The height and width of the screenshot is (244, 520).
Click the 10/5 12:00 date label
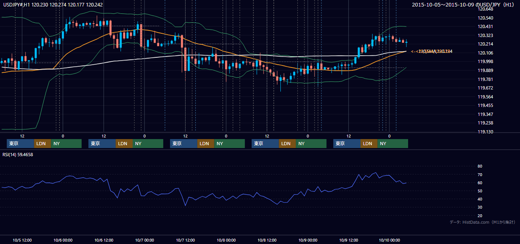pyautogui.click(x=22, y=240)
